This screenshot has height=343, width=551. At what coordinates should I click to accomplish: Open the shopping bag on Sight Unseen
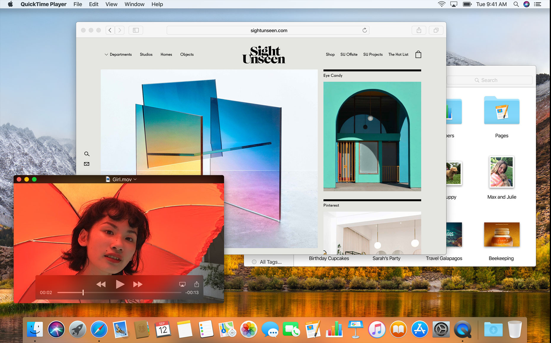[418, 54]
